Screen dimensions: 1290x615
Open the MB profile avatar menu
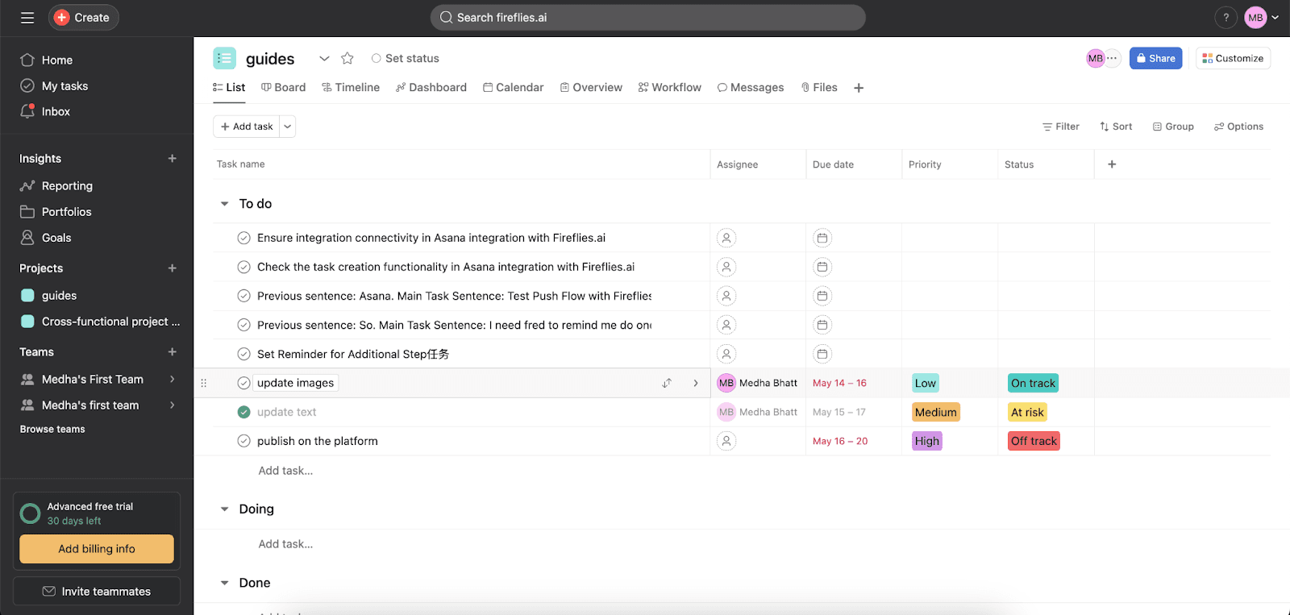[1255, 18]
